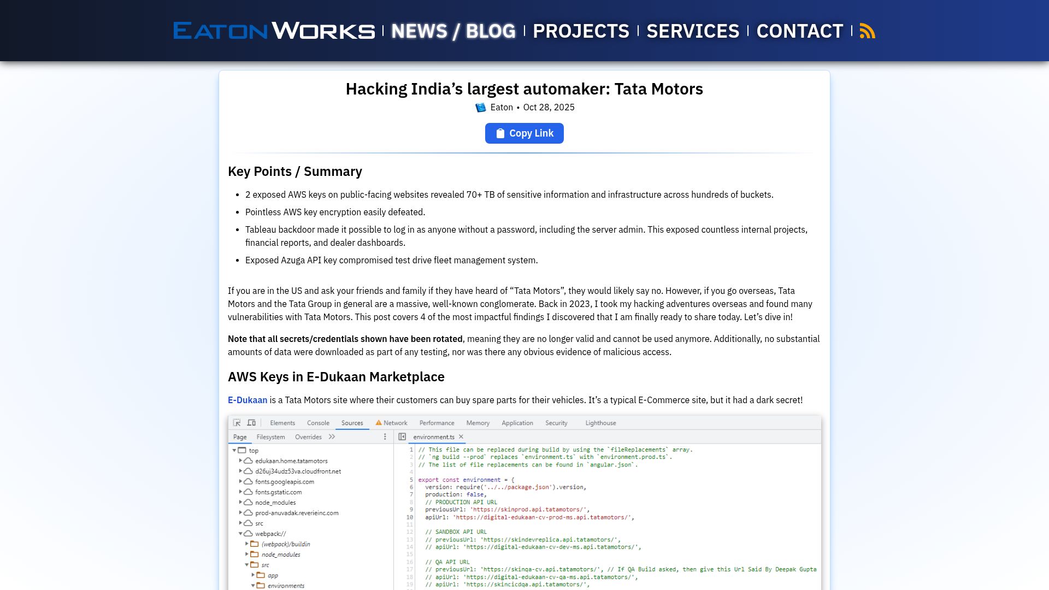Open the CONTACT page
This screenshot has width=1049, height=590.
pos(800,31)
